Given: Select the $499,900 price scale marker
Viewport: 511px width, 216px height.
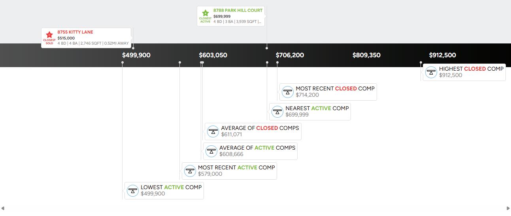Looking at the screenshot, I should [x=136, y=55].
